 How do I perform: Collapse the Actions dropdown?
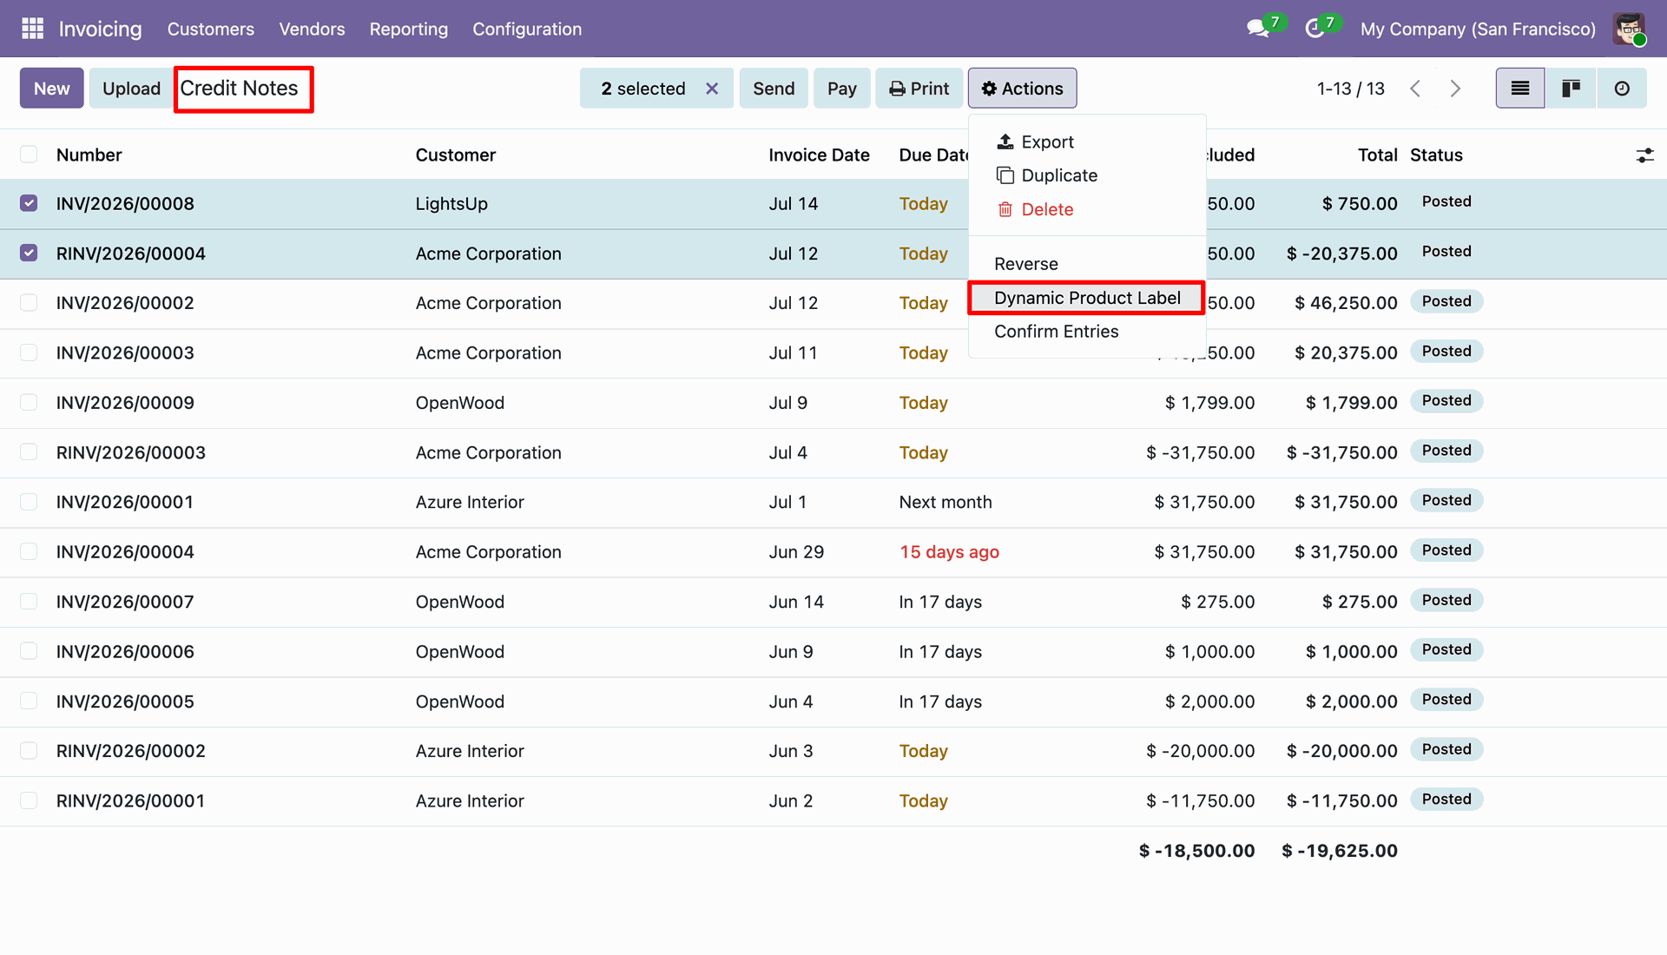[x=1022, y=88]
